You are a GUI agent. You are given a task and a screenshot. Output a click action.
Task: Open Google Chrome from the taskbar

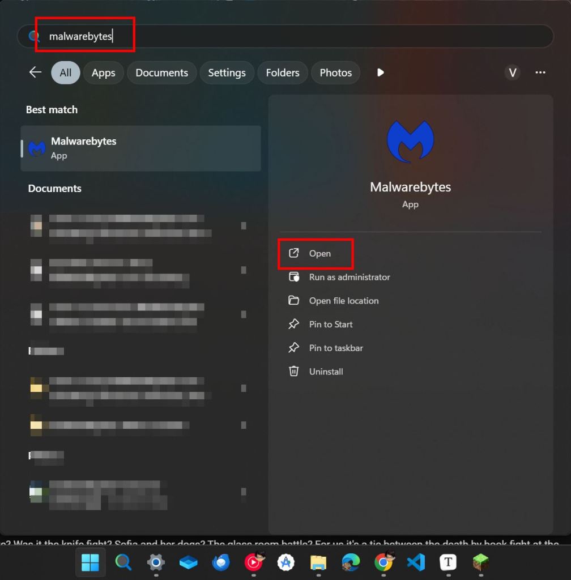coord(384,562)
